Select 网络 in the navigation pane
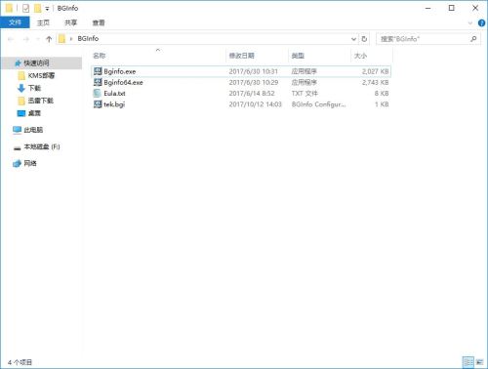The width and height of the screenshot is (488, 369). (30, 163)
